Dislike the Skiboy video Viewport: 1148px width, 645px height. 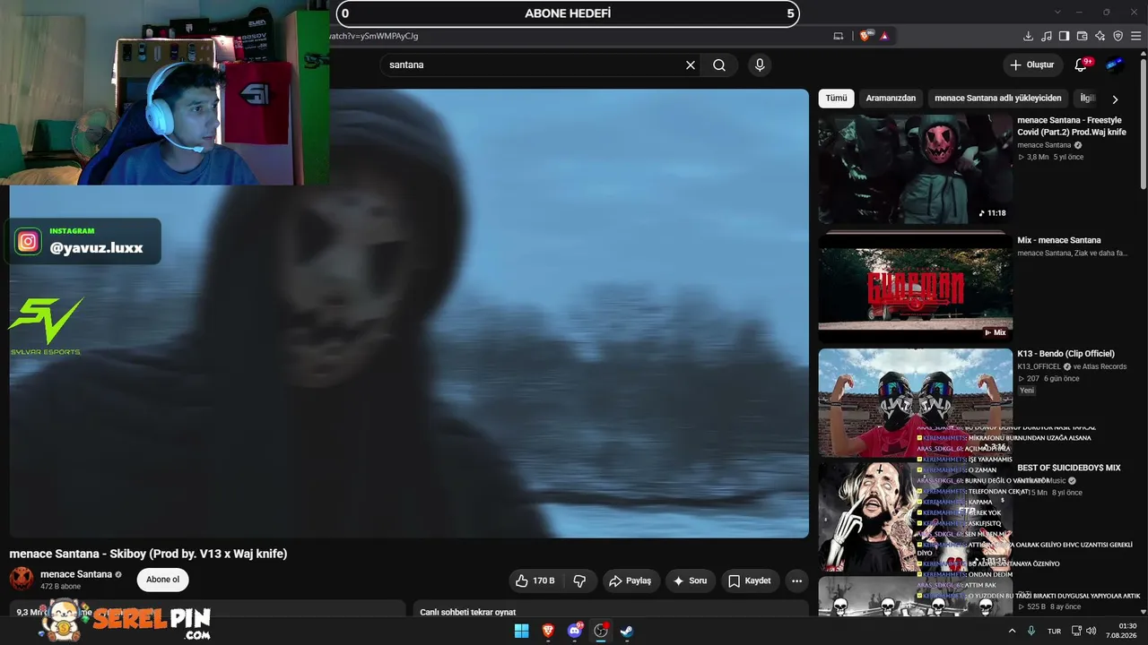(x=579, y=580)
